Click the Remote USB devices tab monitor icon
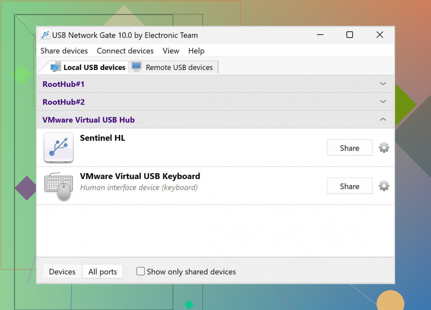This screenshot has width=431, height=310. (137, 67)
